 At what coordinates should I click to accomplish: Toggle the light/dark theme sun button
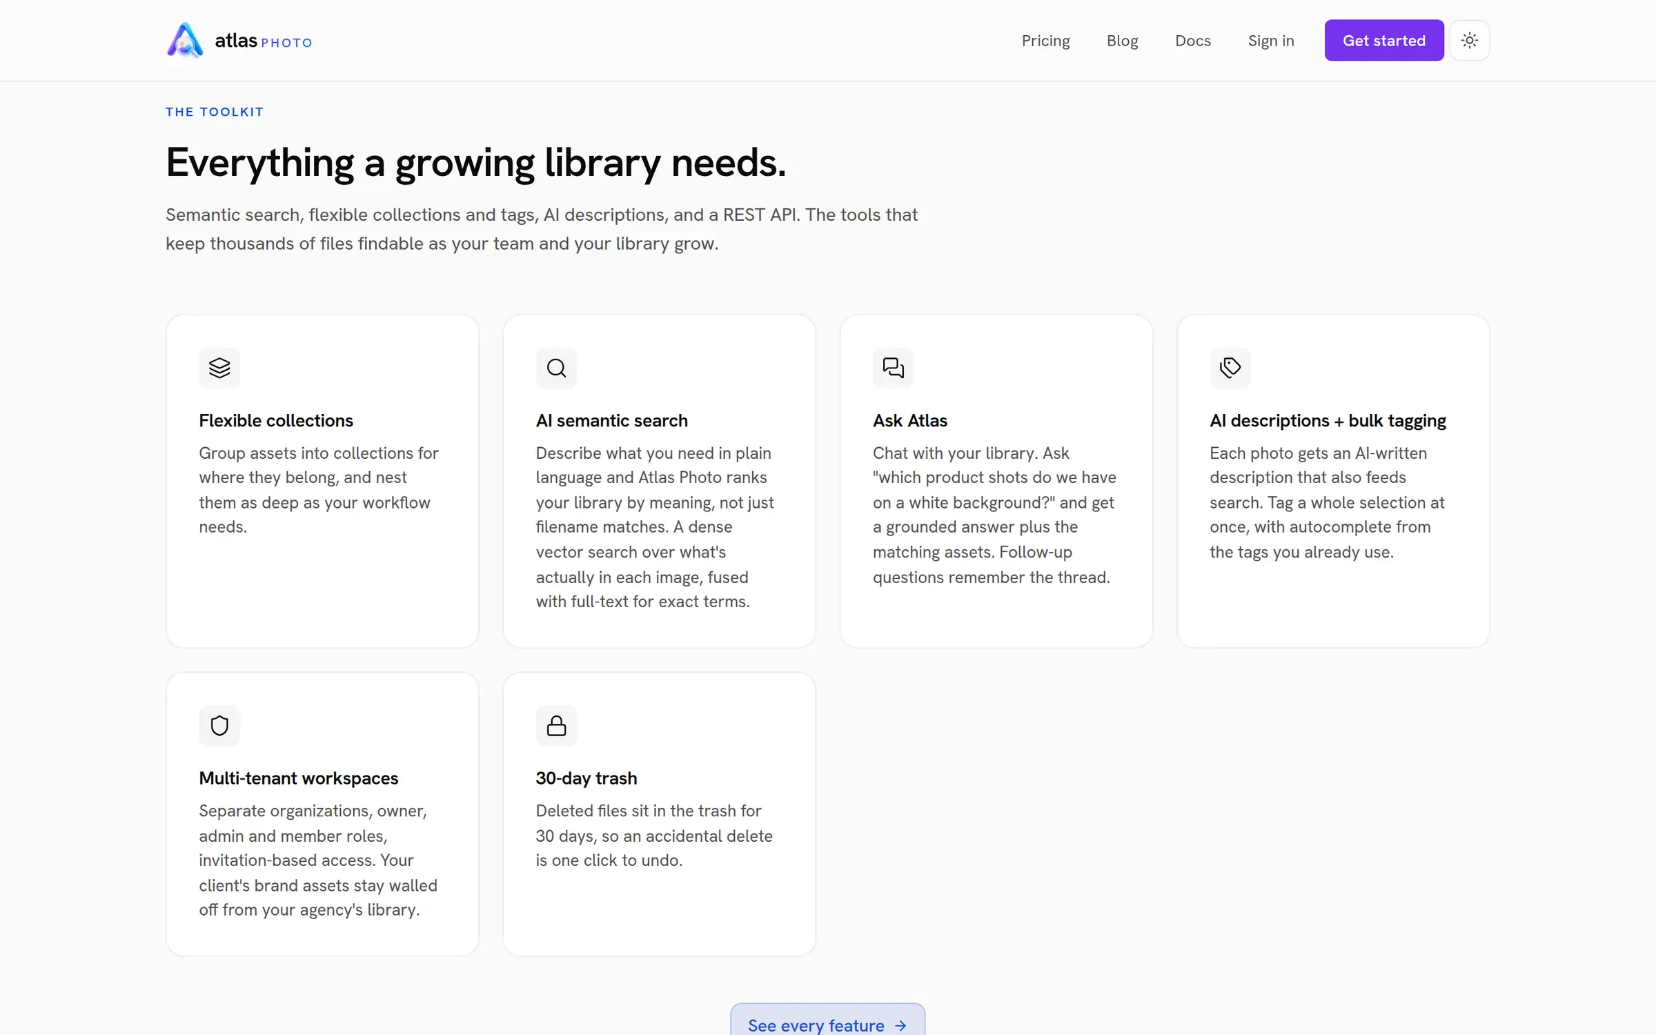point(1470,40)
